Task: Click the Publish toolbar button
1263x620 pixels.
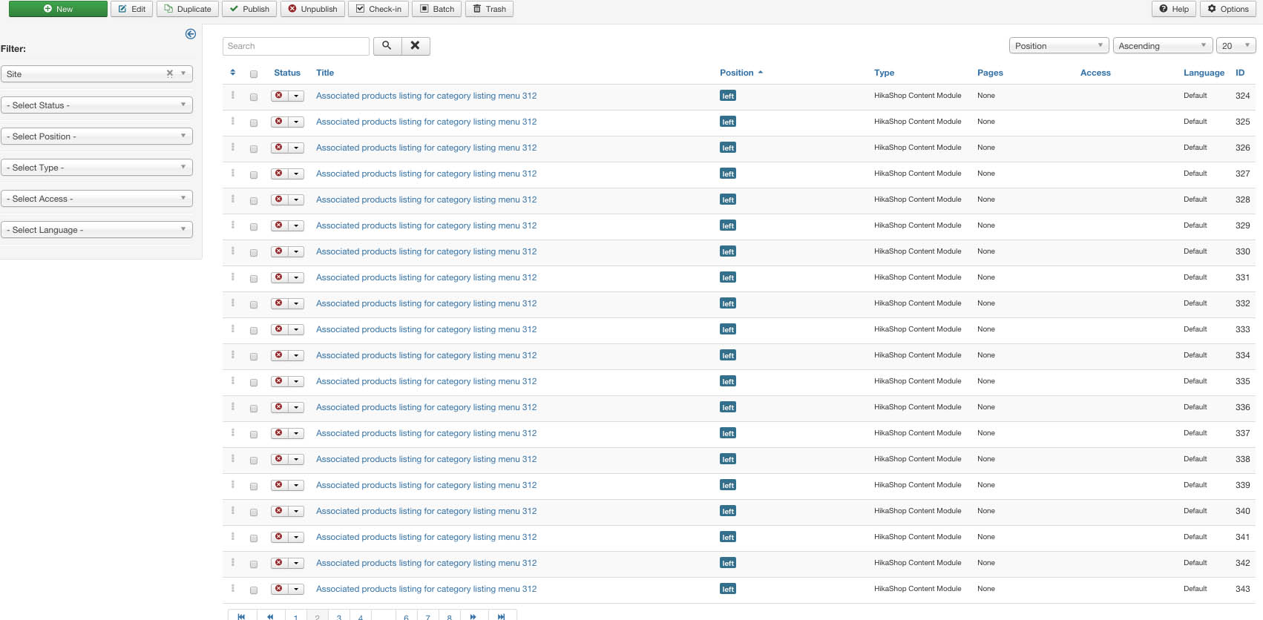Action: coord(249,9)
